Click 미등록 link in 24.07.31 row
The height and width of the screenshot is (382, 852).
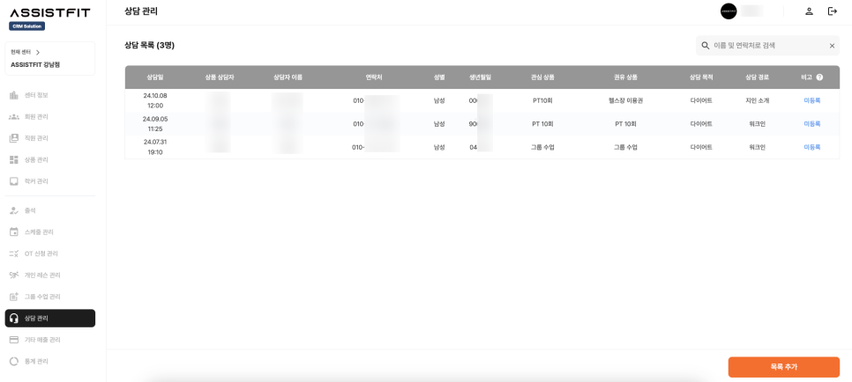pos(811,147)
